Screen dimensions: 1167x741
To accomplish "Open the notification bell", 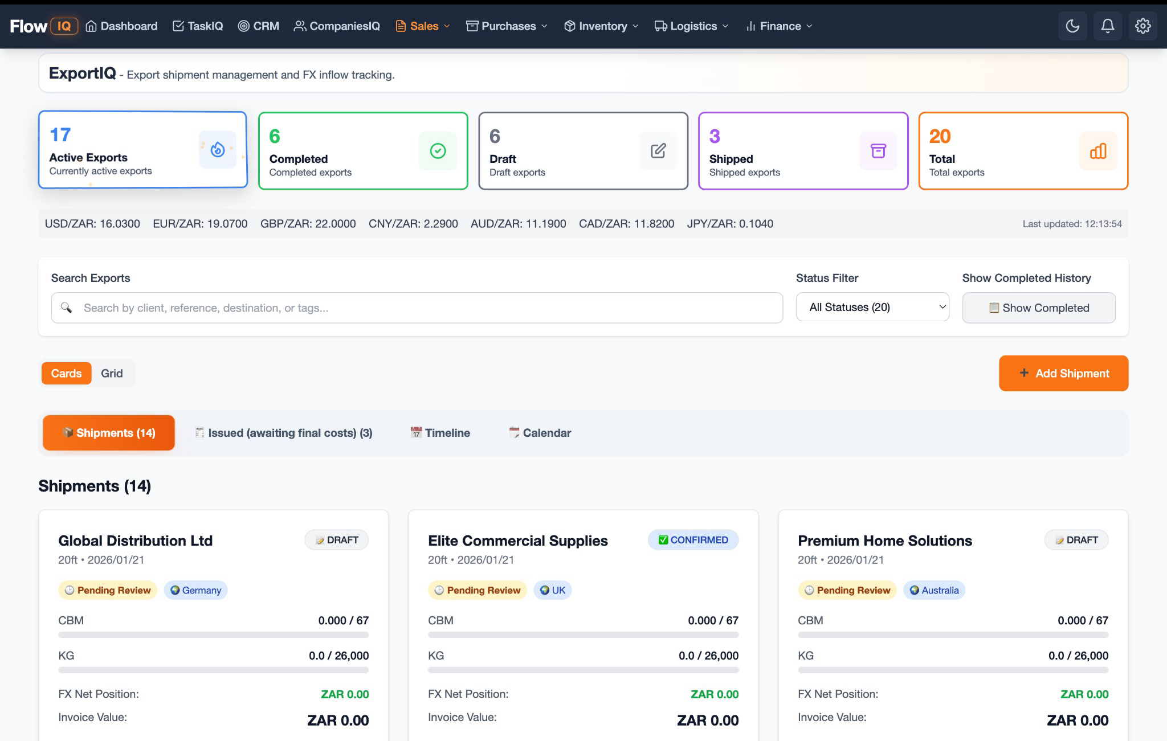I will pyautogui.click(x=1108, y=26).
